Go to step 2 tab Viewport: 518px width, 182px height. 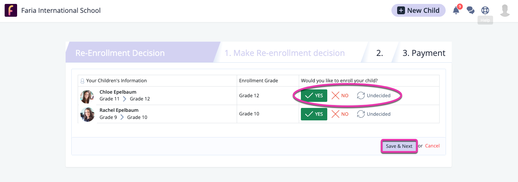[379, 53]
